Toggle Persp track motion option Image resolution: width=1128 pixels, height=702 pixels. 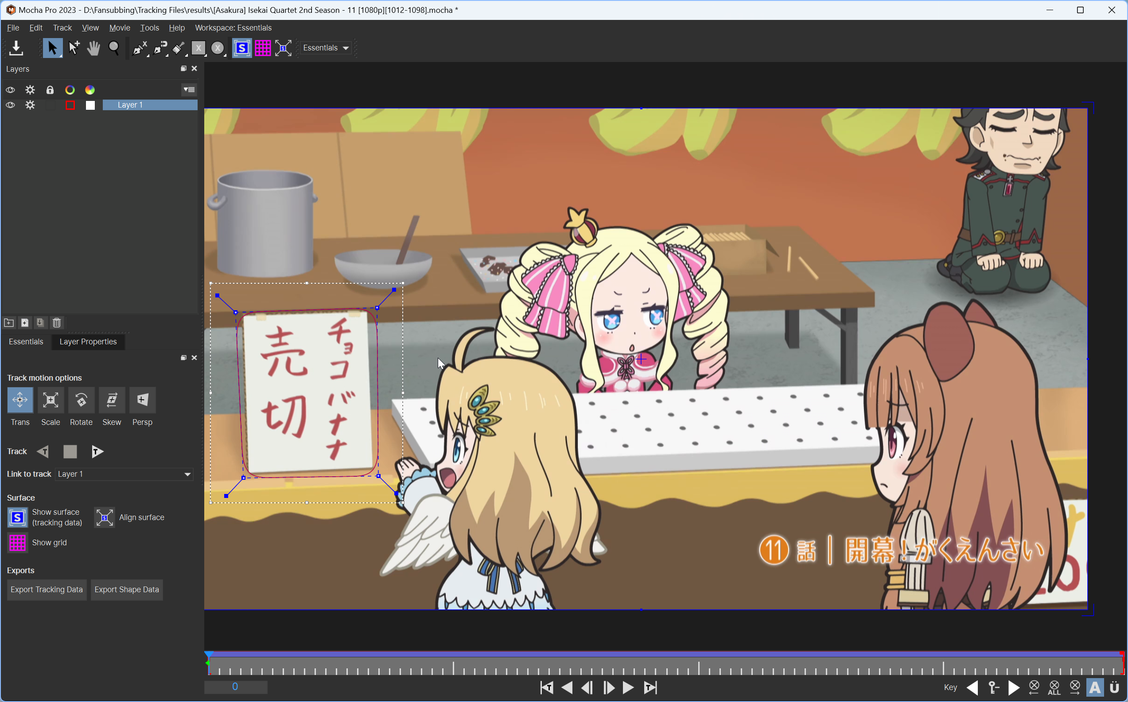click(143, 400)
